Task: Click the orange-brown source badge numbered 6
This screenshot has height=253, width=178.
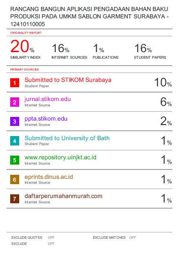Action: (x=15, y=179)
